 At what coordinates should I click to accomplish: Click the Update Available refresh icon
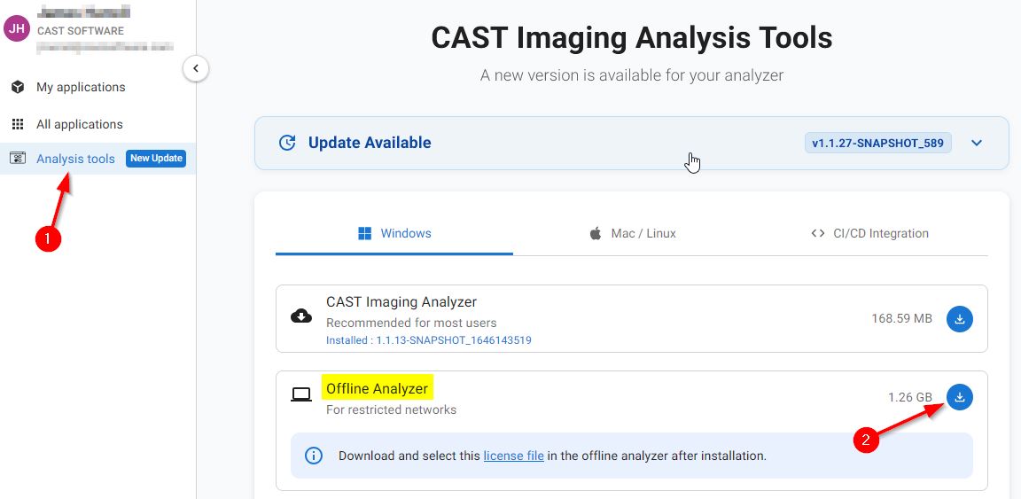click(x=287, y=143)
